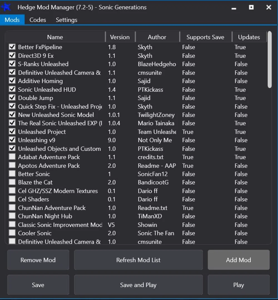Click the Save button
This screenshot has width=278, height=300.
(x=38, y=285)
